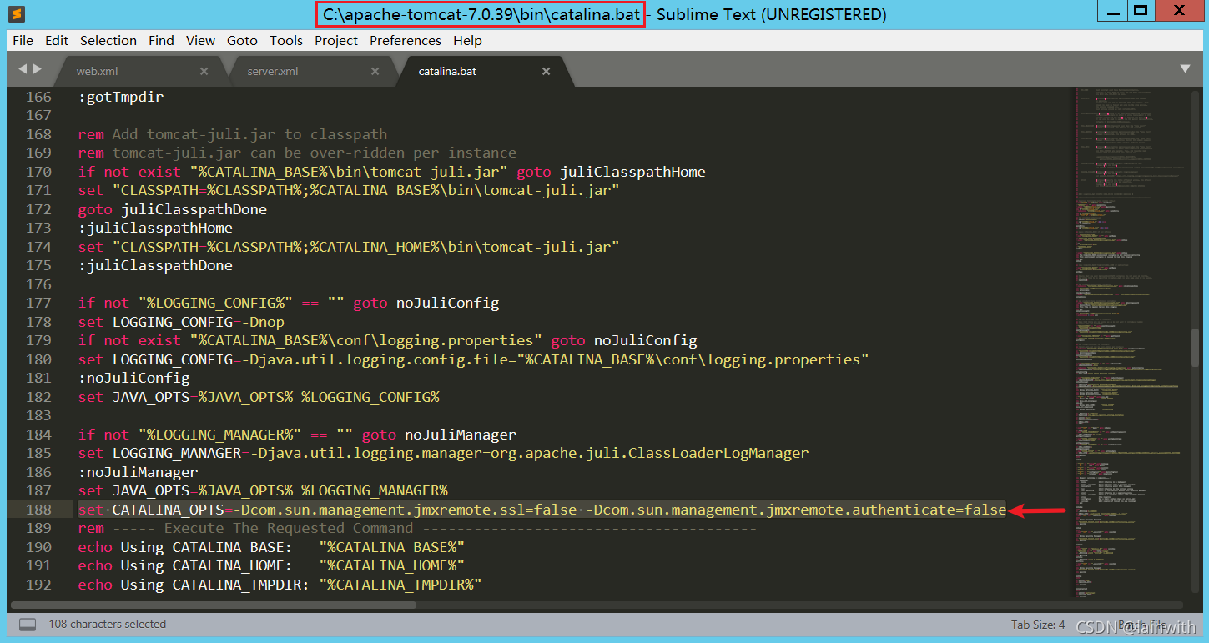Image resolution: width=1209 pixels, height=643 pixels.
Task: Click ':juliClasspathHome' label on line 173
Action: pyautogui.click(x=155, y=228)
